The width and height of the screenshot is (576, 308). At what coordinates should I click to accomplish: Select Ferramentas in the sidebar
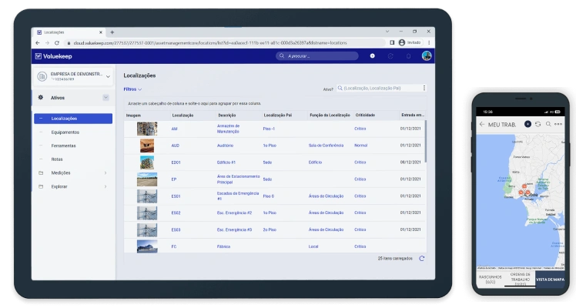(63, 146)
